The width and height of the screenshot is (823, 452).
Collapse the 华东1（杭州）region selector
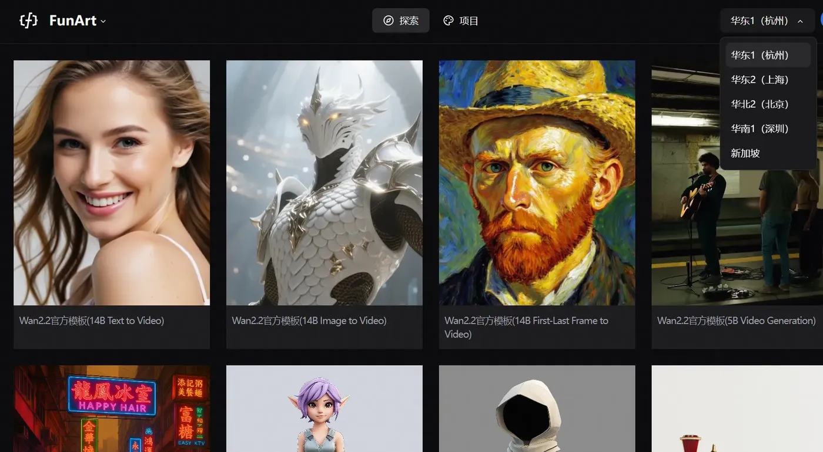click(x=767, y=21)
